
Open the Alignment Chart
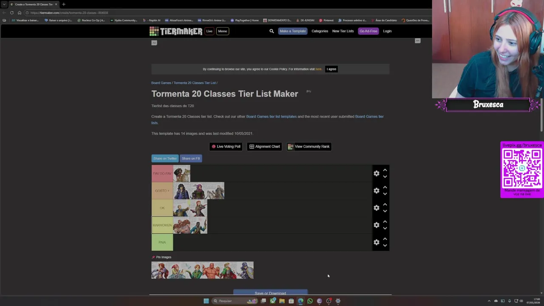pos(264,147)
